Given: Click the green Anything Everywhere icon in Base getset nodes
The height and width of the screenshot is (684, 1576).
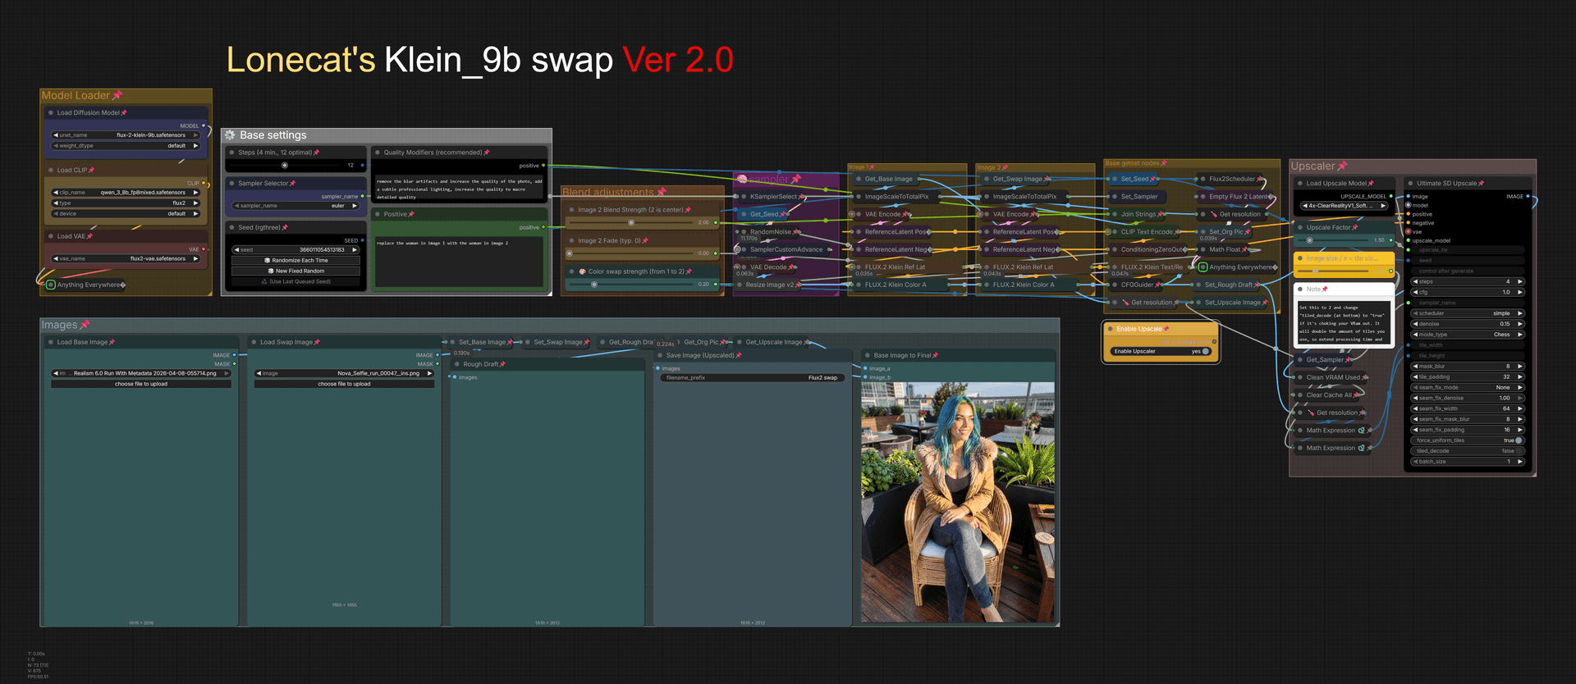Looking at the screenshot, I should coord(1203,267).
